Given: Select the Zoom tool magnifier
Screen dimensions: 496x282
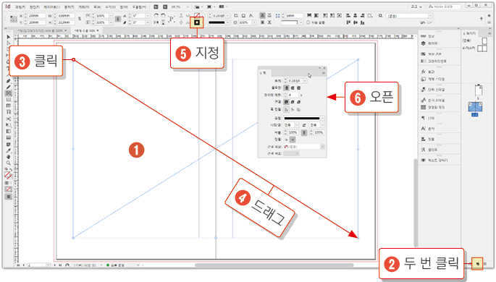Looking at the screenshot, I should click(9, 163).
